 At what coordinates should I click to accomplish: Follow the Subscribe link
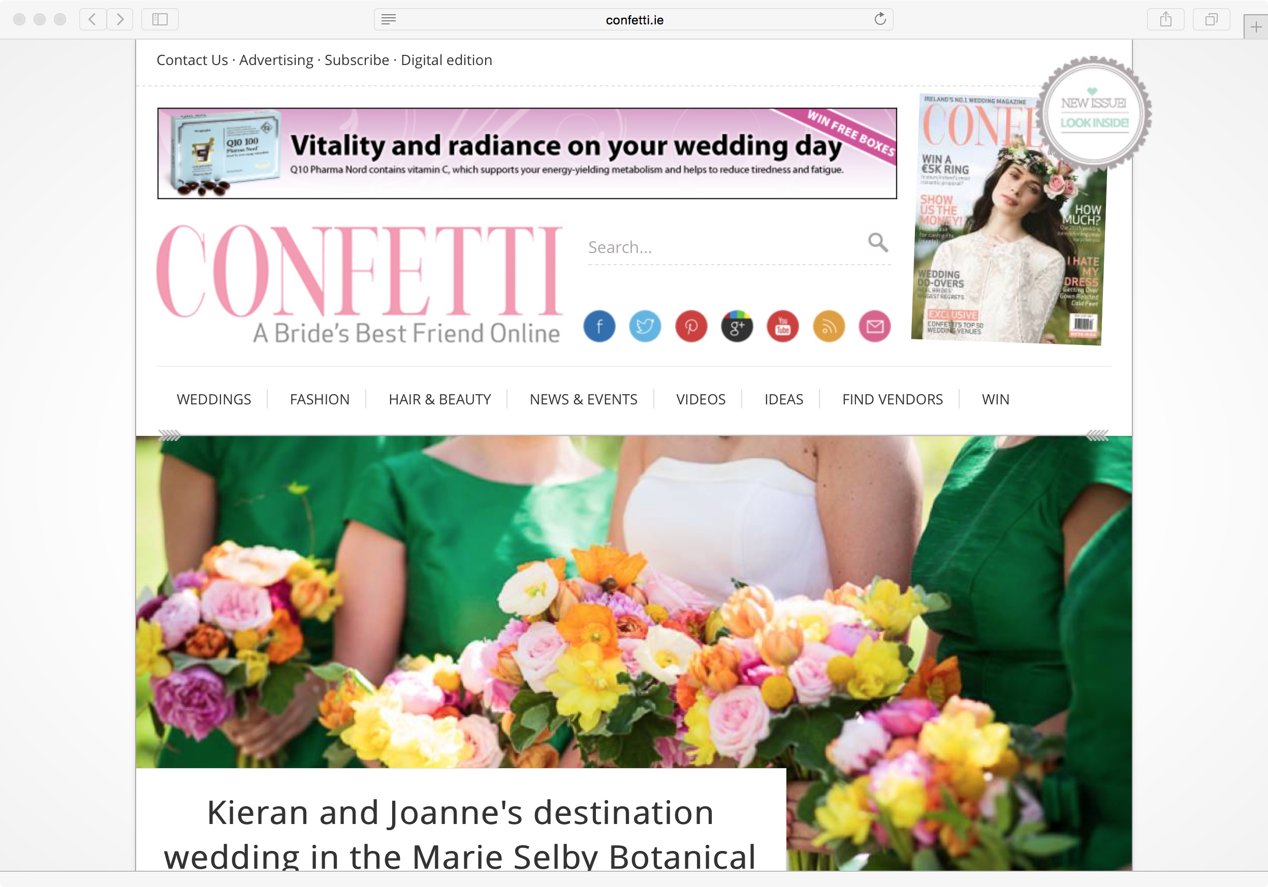coord(357,59)
